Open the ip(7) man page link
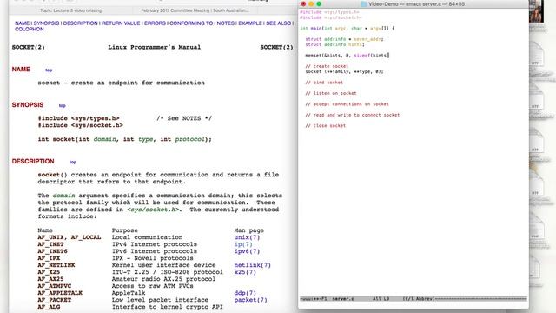This screenshot has height=313, width=556. tap(243, 244)
